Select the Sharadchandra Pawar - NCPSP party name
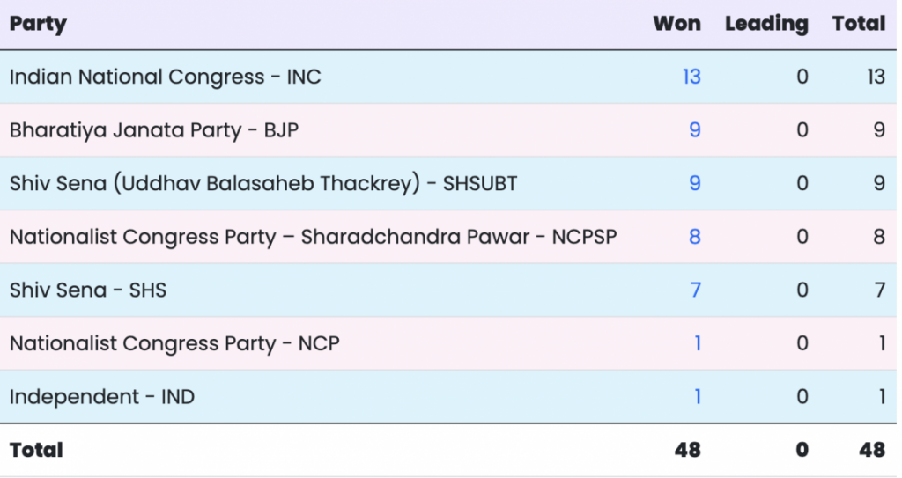The width and height of the screenshot is (902, 478). [x=313, y=237]
